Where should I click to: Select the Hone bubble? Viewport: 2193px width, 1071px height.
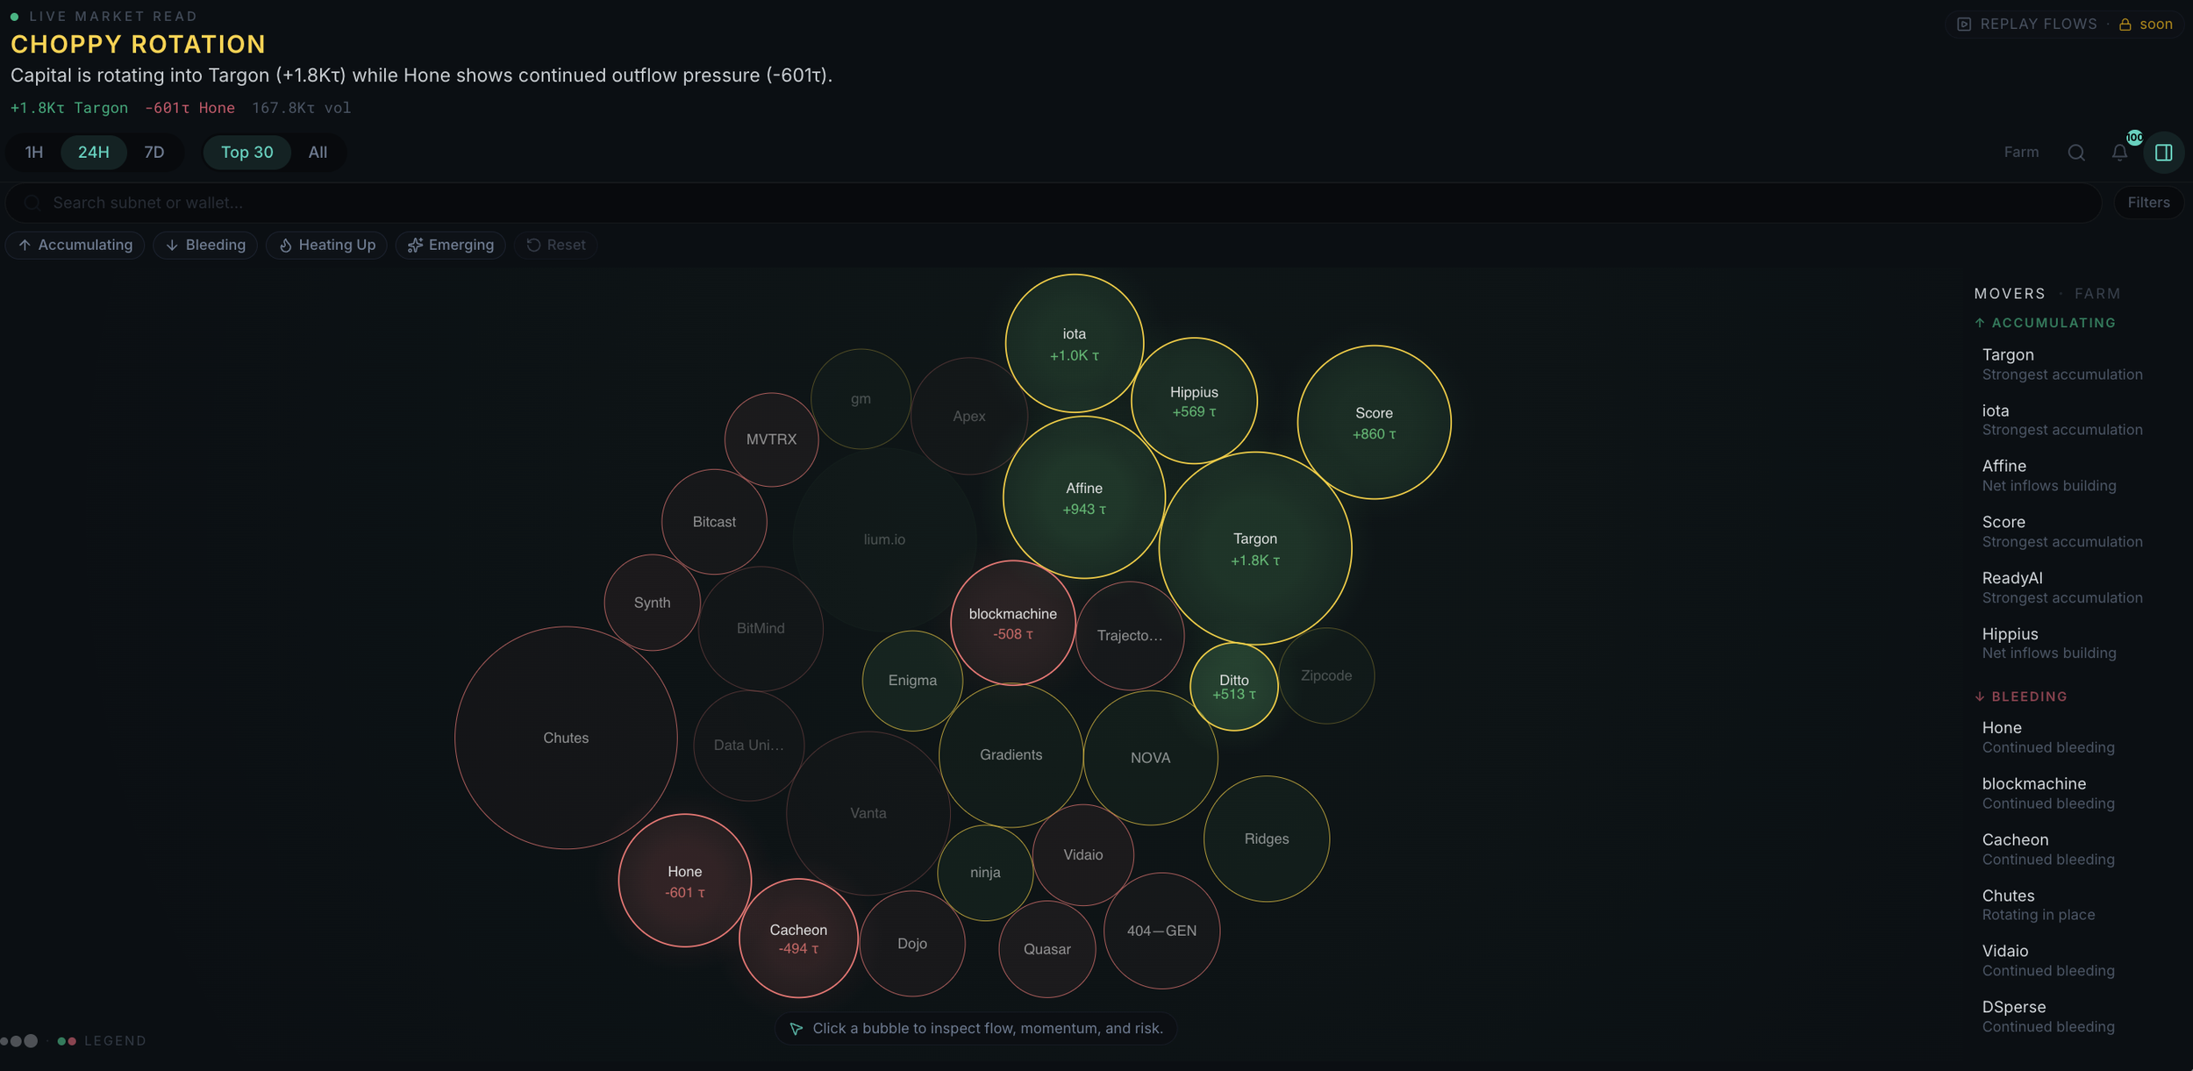click(684, 881)
